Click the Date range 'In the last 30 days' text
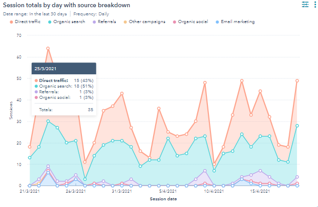Viewport: 318px width, 207px height. (48, 14)
